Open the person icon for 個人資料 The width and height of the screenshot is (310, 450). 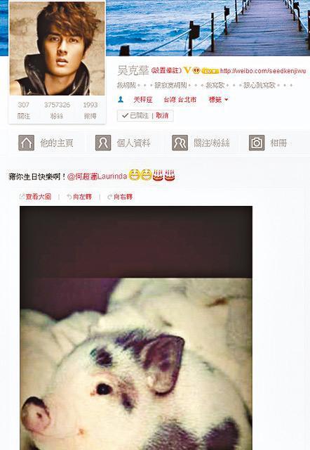[x=103, y=143]
